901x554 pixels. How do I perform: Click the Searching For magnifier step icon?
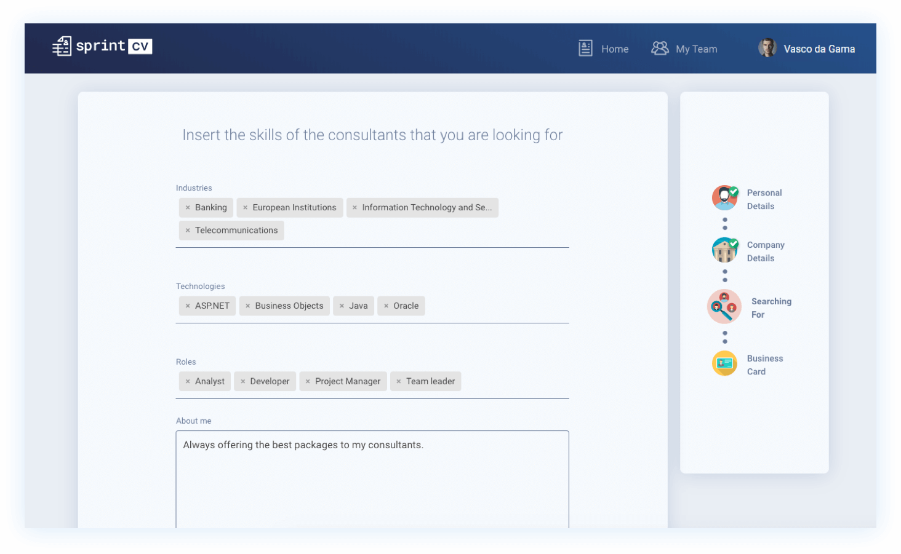(724, 306)
